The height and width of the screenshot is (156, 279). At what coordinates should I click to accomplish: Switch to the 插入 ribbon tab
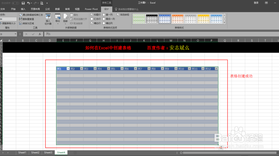[x=23, y=9]
